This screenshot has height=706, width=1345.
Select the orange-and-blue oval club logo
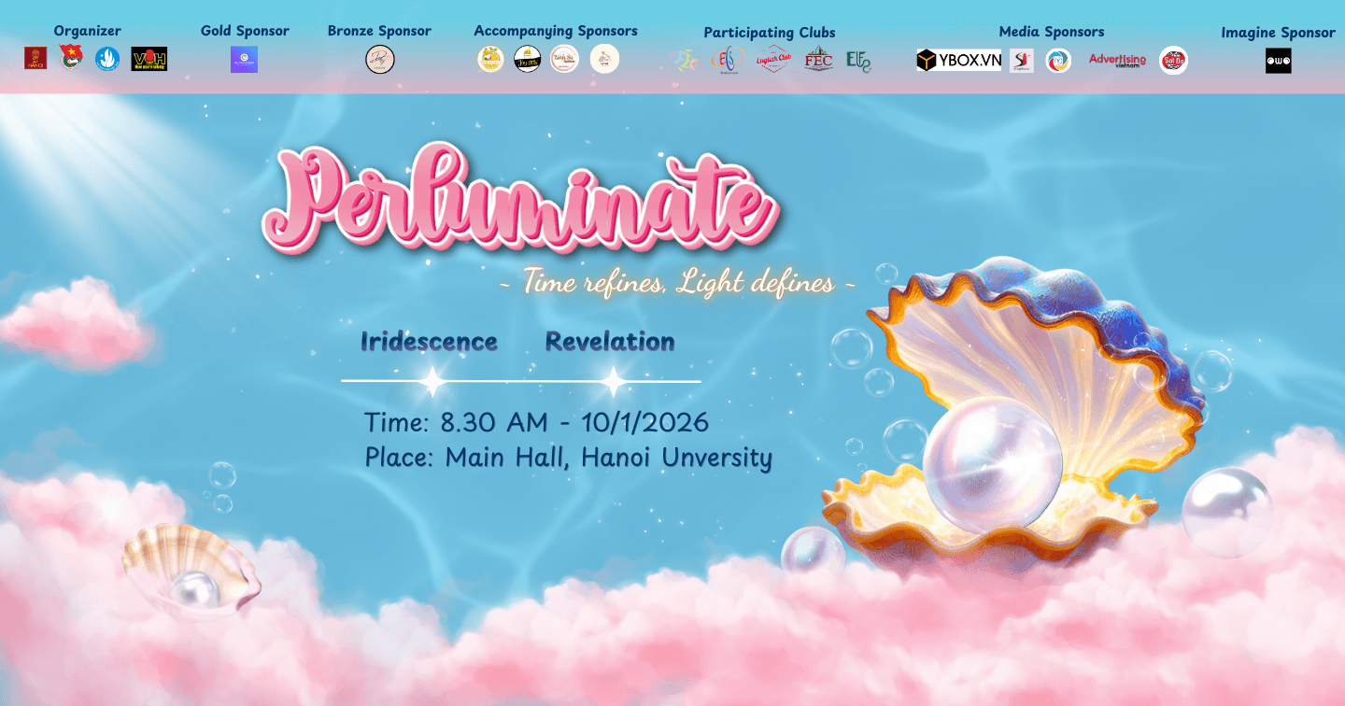(x=728, y=60)
